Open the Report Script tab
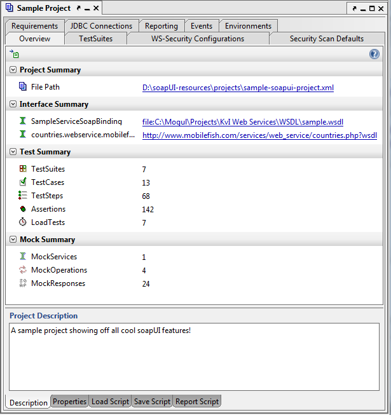 click(197, 401)
